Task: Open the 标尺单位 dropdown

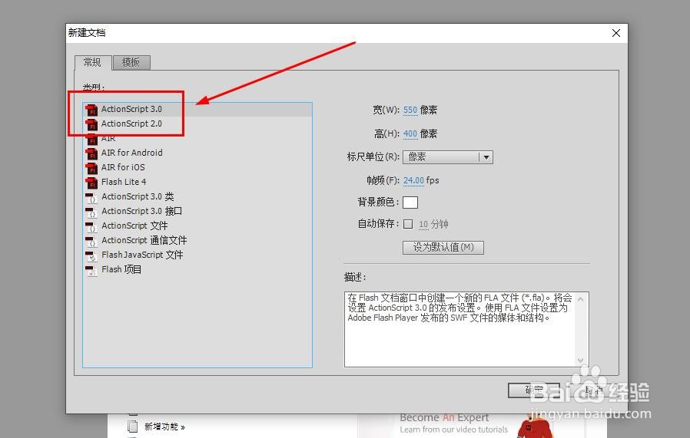Action: point(447,156)
